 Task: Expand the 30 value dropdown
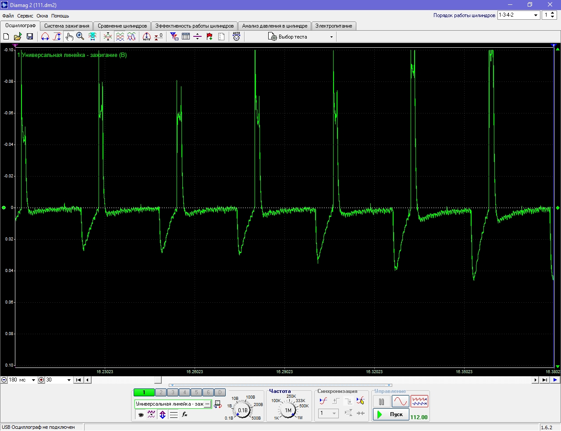(x=69, y=380)
